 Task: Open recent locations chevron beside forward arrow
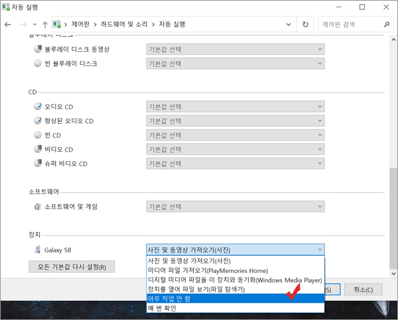[x=34, y=25]
